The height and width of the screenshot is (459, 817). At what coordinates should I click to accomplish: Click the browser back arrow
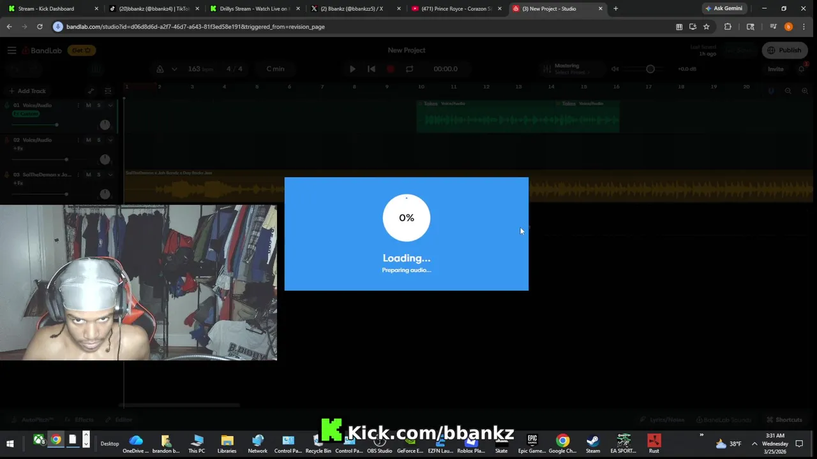click(9, 27)
